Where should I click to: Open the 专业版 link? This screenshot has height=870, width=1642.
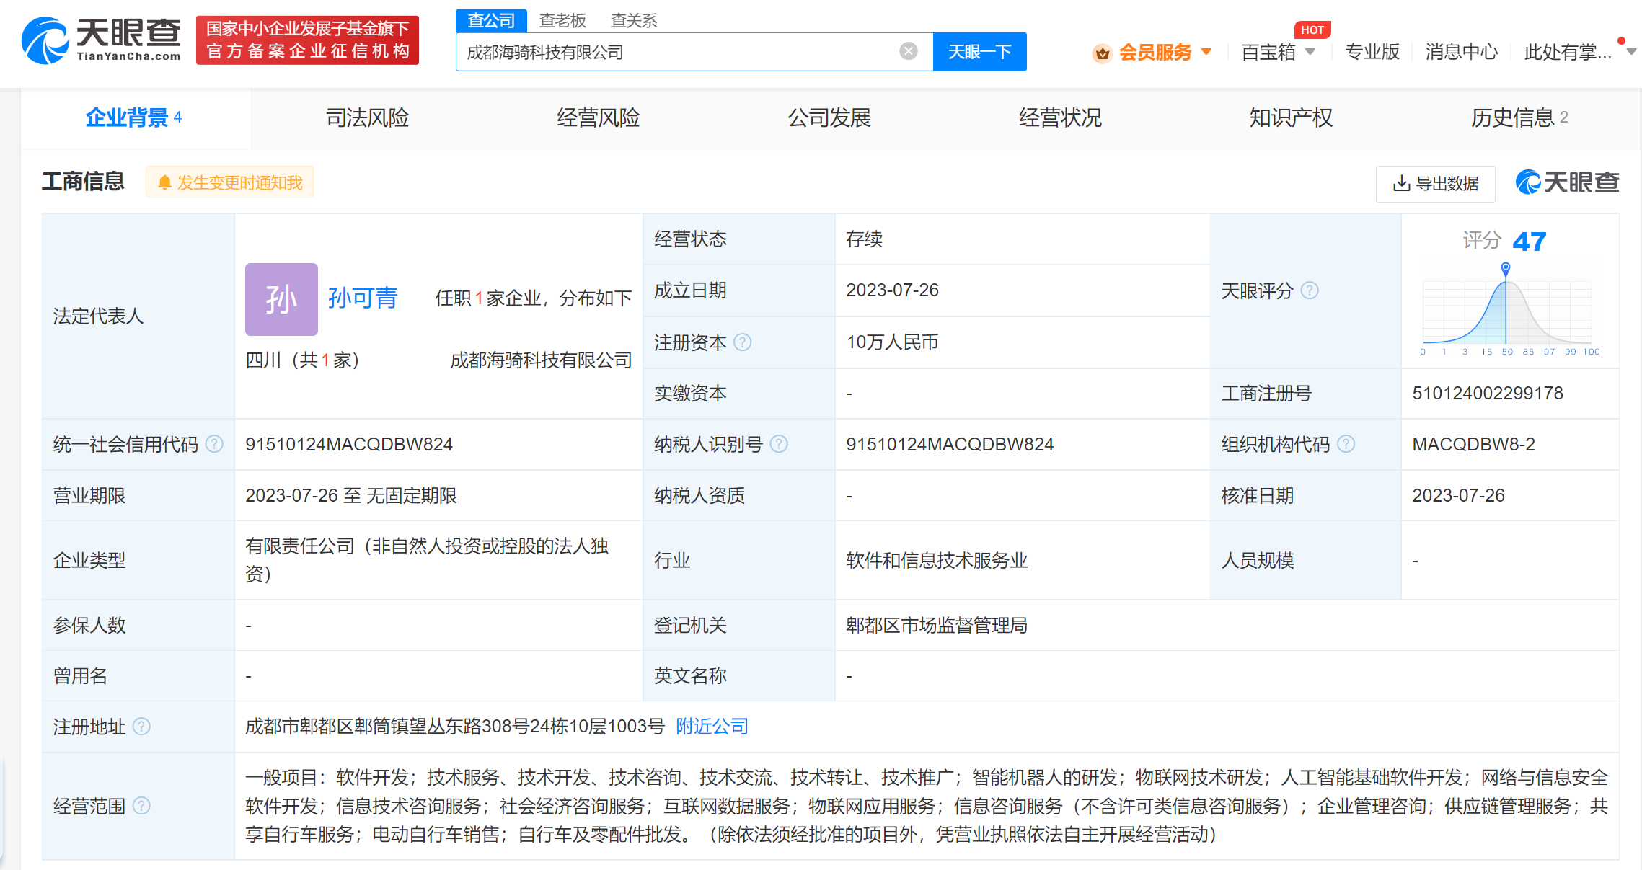click(1372, 52)
